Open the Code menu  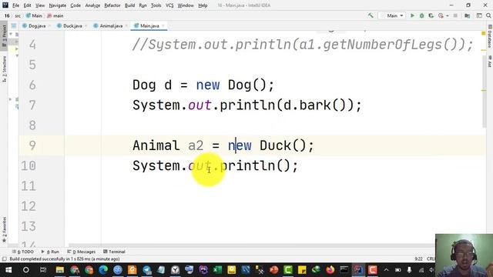(75, 5)
